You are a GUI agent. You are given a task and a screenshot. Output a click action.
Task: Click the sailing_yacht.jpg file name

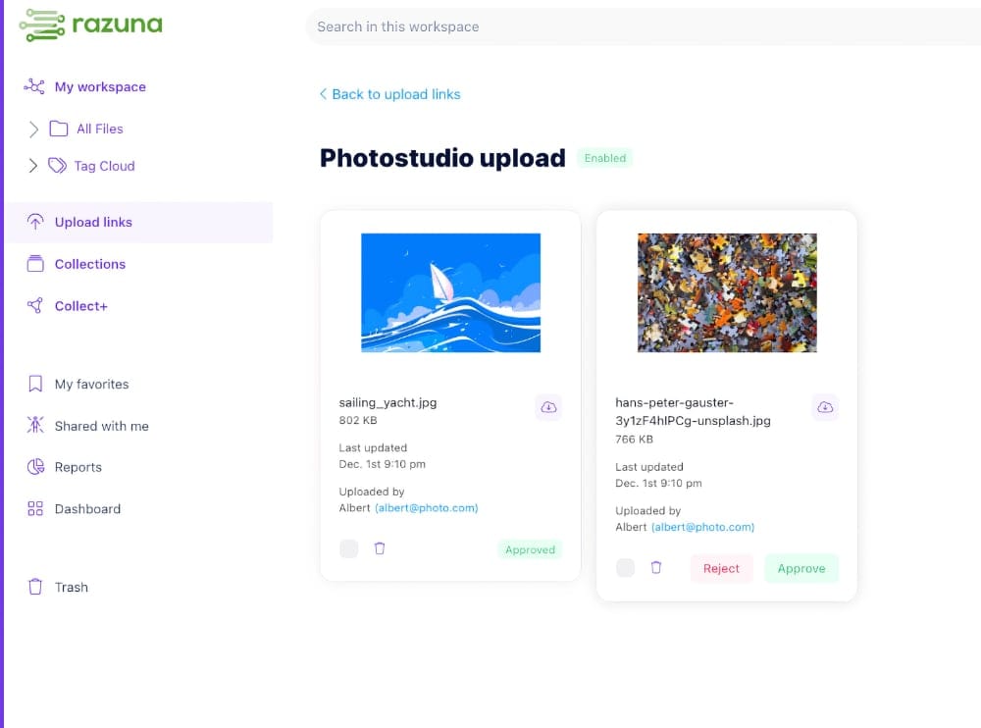(x=387, y=402)
